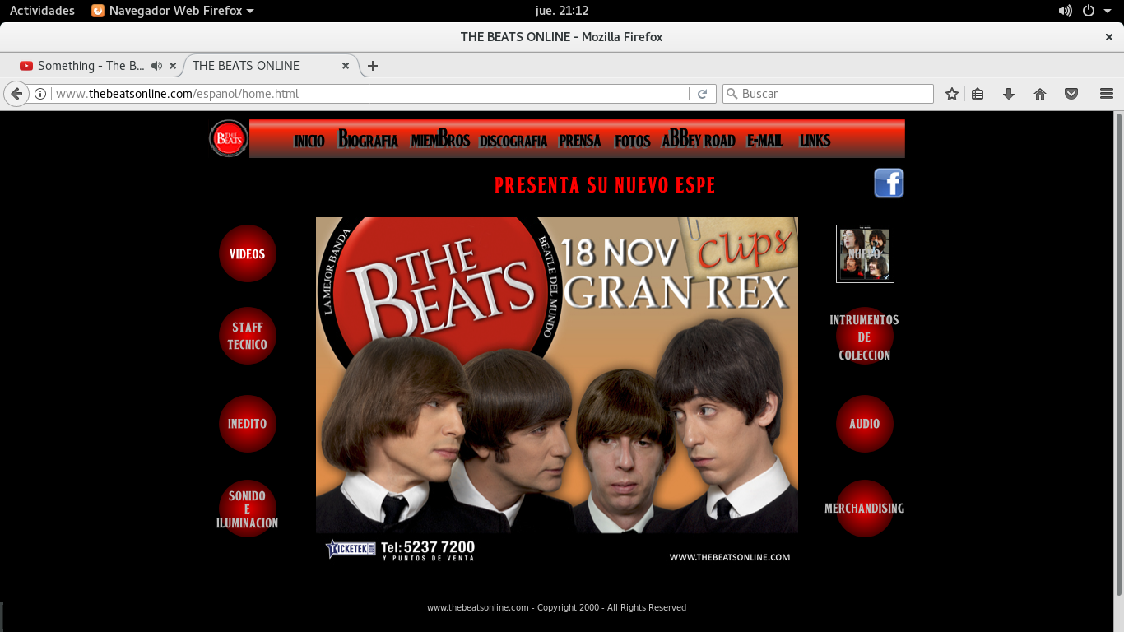This screenshot has height=632, width=1124.
Task: Click the magnifier icon in search box
Action: point(731,94)
